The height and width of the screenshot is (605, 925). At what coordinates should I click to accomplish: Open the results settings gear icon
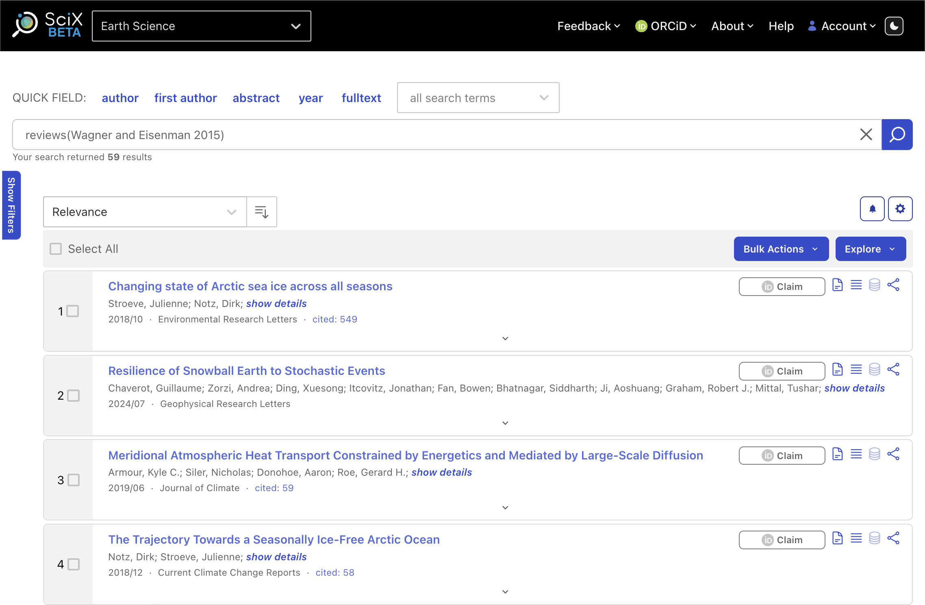[900, 209]
